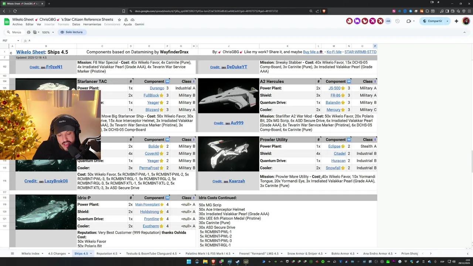Click the Brave shields icon
This screenshot has width=473, height=266.
click(x=324, y=11)
